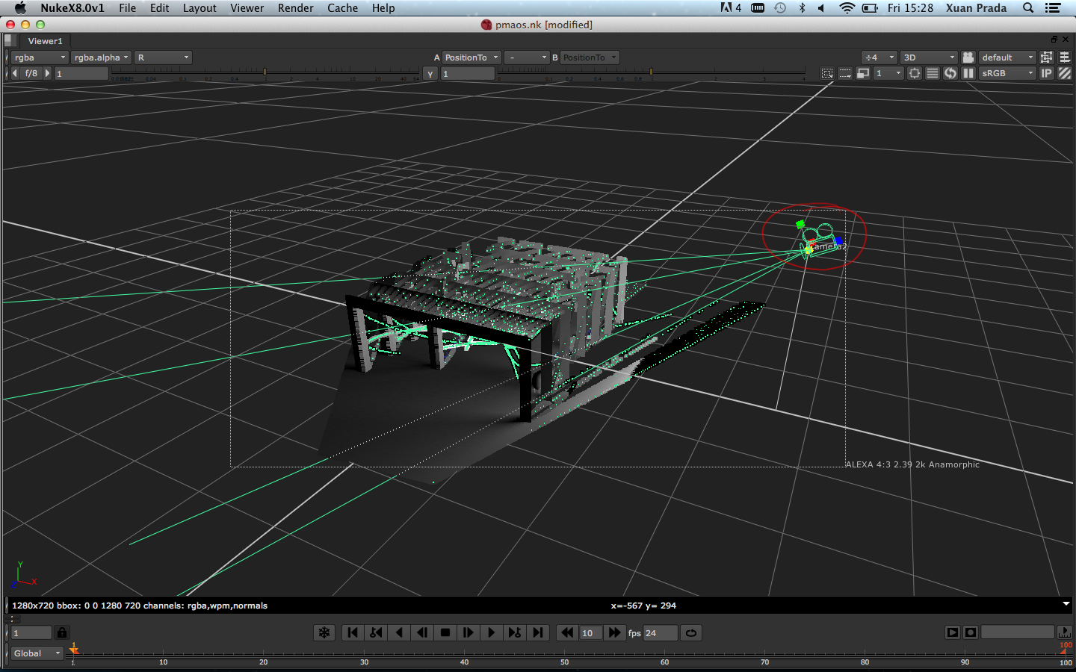Toggle the clipping warning stripes icon
The height and width of the screenshot is (672, 1076).
click(x=1065, y=73)
